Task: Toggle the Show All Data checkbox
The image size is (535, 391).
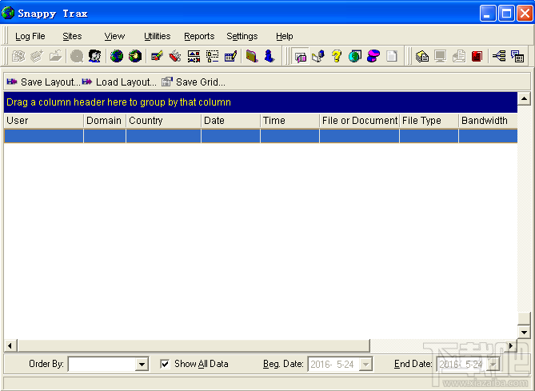Action: tap(165, 364)
